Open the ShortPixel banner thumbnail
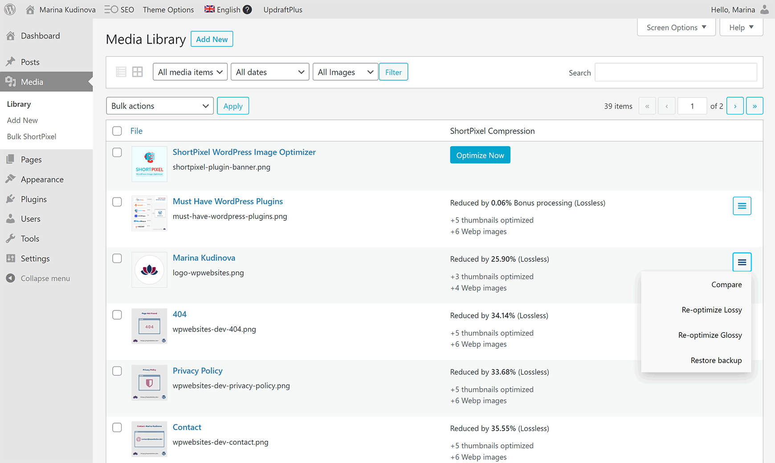Screen dimensions: 775x463 click(149, 164)
